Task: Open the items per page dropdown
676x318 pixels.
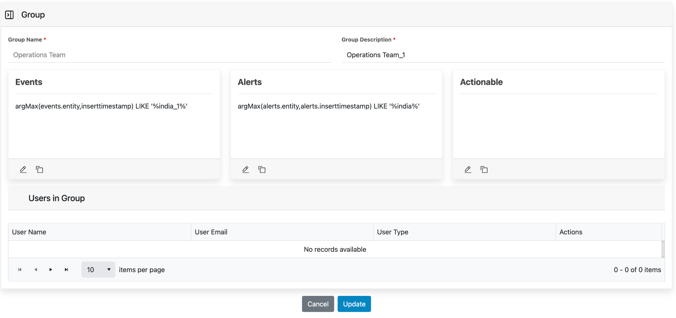Action: 98,270
